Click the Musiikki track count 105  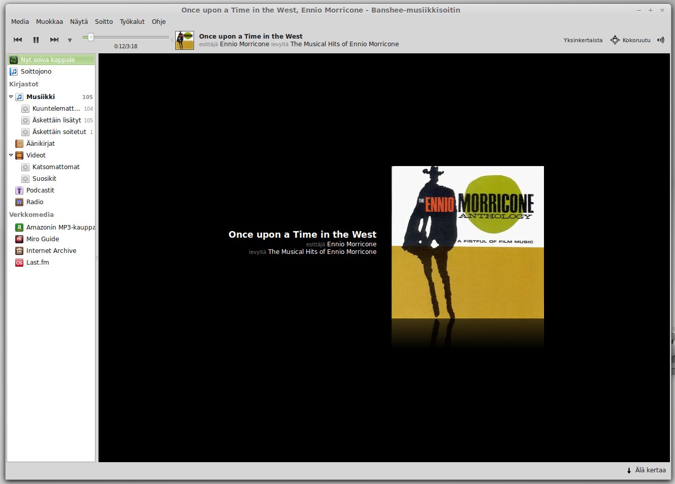tap(87, 97)
